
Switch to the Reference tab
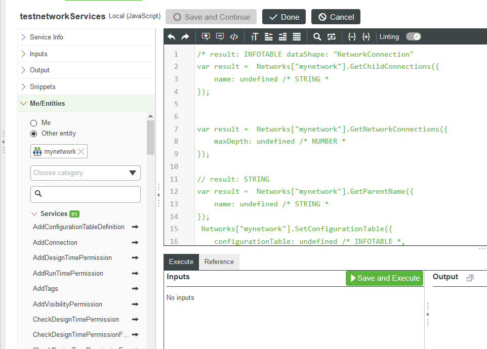[219, 262]
